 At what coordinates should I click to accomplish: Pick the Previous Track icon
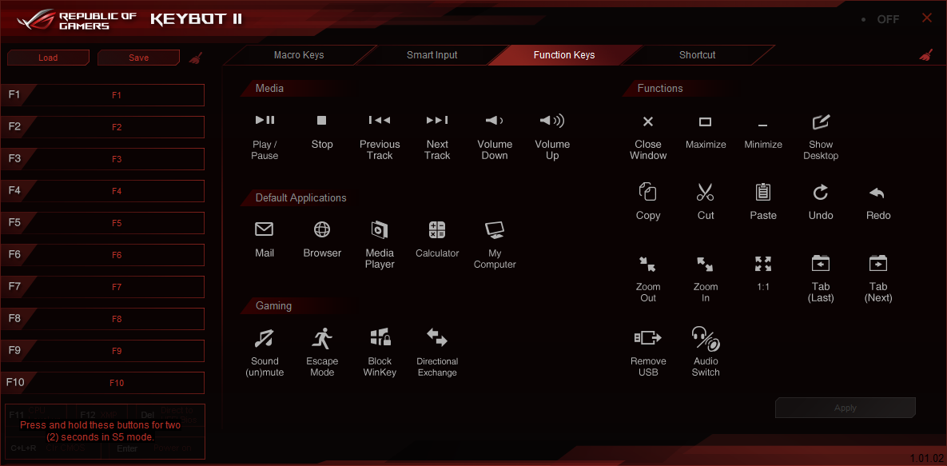pyautogui.click(x=380, y=120)
